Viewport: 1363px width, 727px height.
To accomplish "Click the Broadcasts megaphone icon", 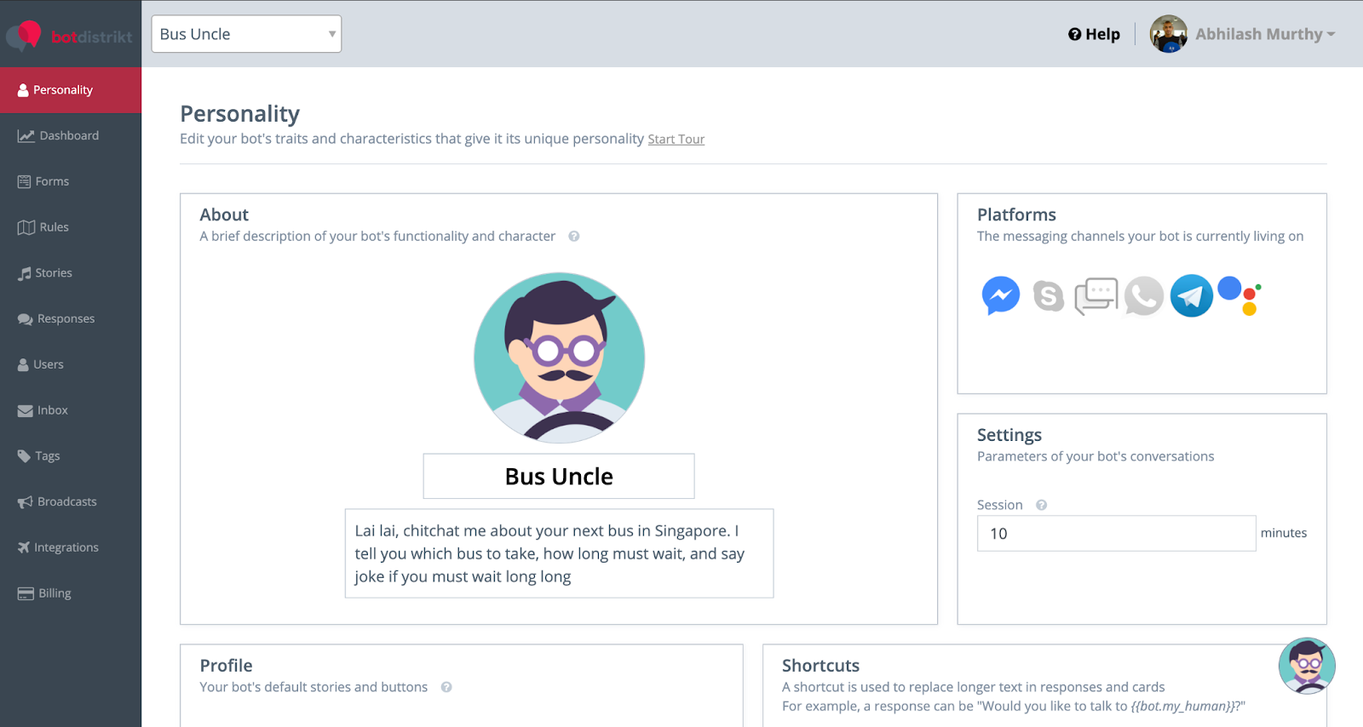I will click(x=26, y=502).
